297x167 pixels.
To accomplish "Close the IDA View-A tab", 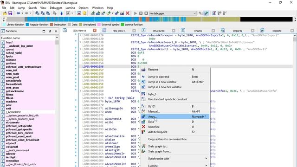I will tap(95, 31).
